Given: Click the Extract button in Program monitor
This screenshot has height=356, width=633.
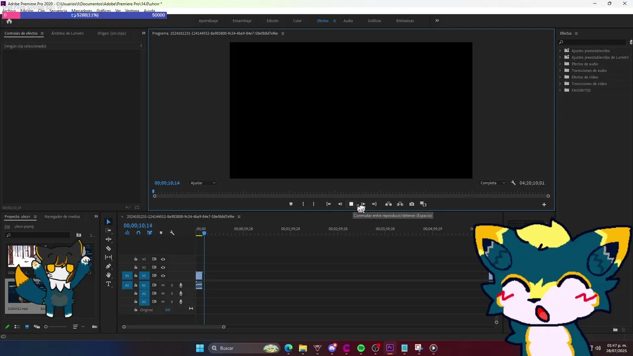Looking at the screenshot, I should 400,204.
